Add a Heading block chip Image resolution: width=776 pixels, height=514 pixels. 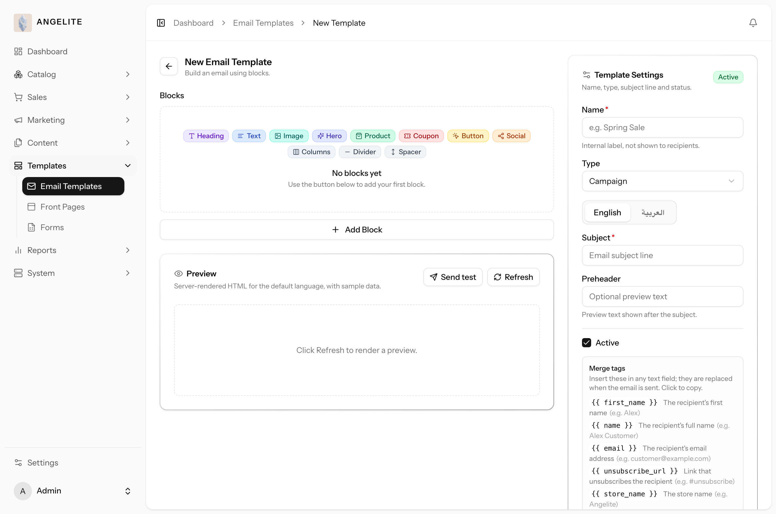[206, 136]
